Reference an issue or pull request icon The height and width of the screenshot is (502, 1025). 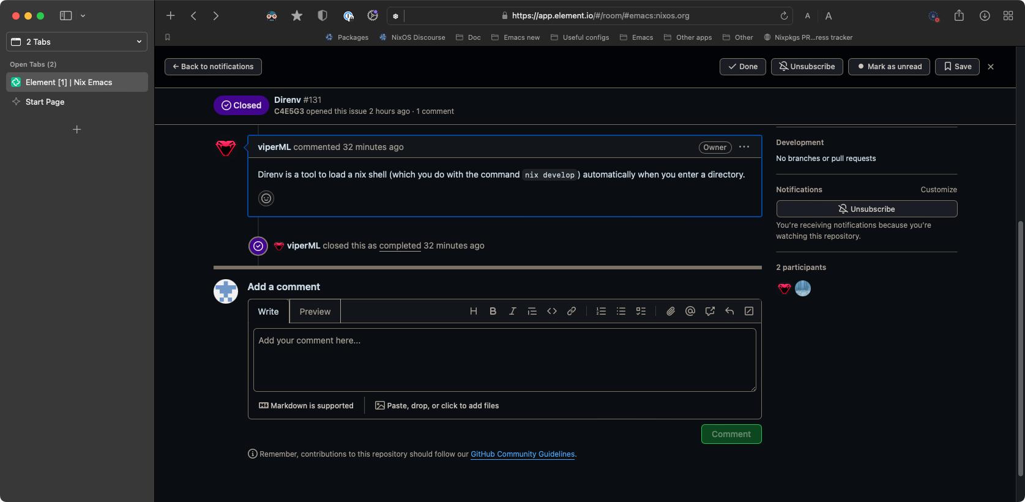point(709,311)
